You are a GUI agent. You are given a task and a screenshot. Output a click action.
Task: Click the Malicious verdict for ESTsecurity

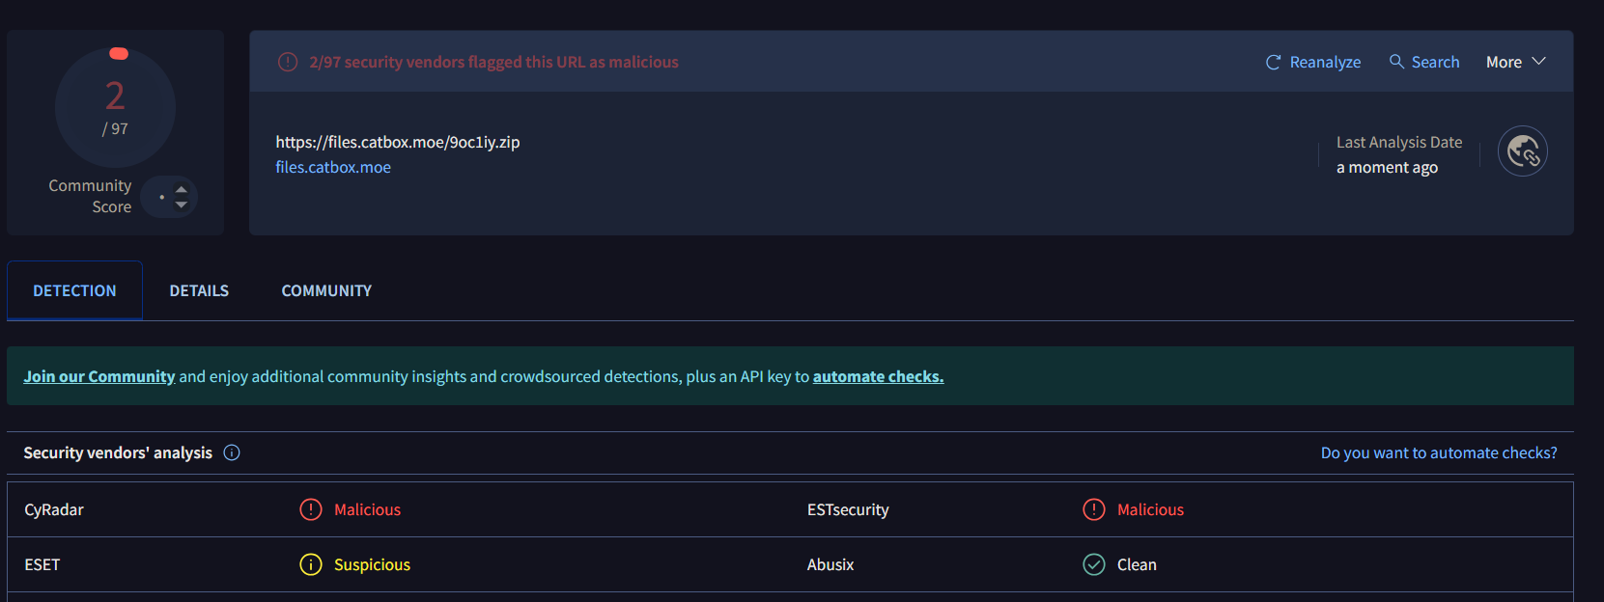1150,509
